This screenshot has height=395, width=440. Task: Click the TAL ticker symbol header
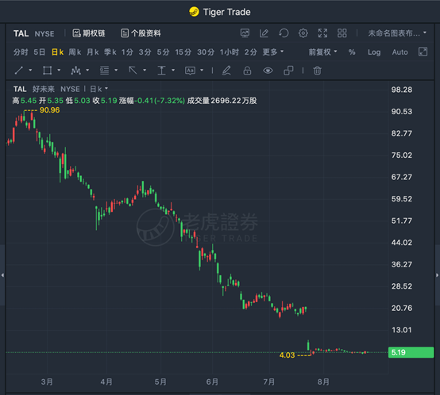21,33
